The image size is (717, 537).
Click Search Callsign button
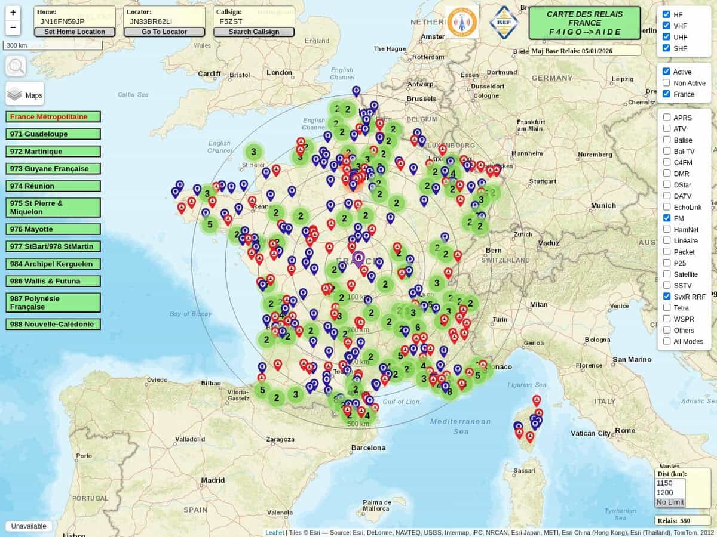254,32
